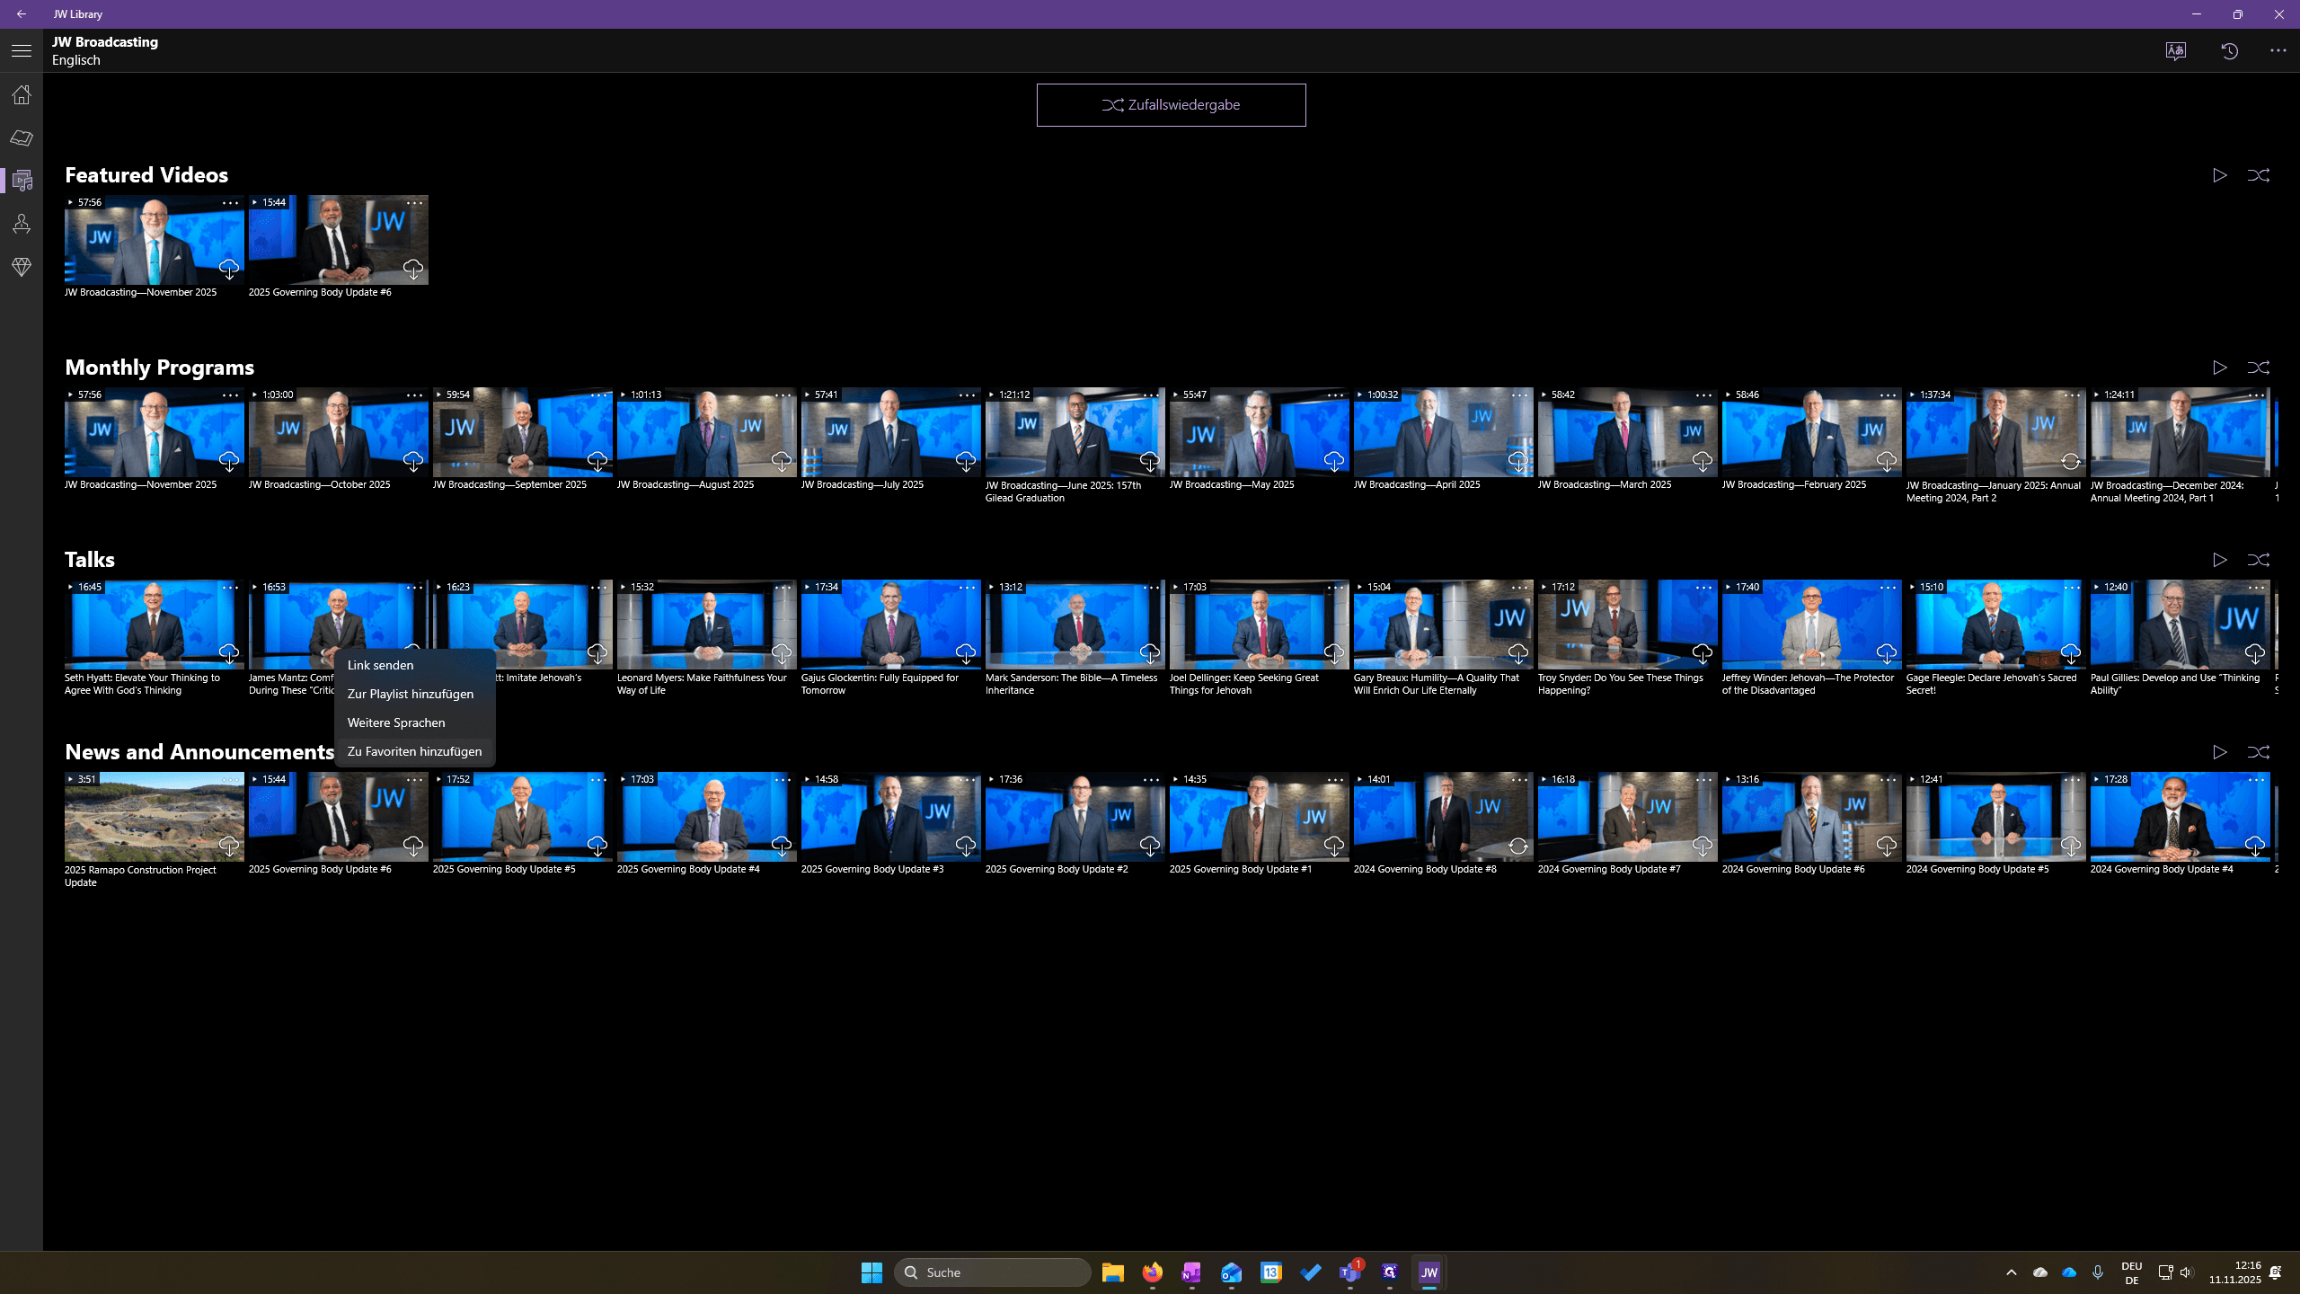Open Microsoft Teams from the taskbar
This screenshot has width=2300, height=1294.
point(1349,1272)
